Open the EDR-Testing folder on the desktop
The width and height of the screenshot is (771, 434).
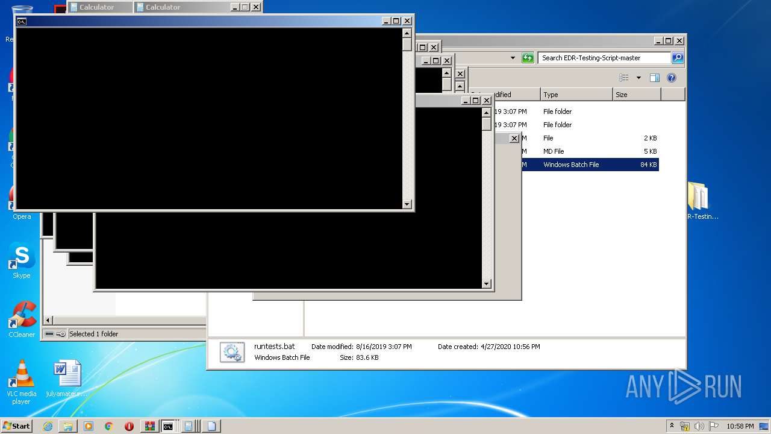[x=701, y=202]
